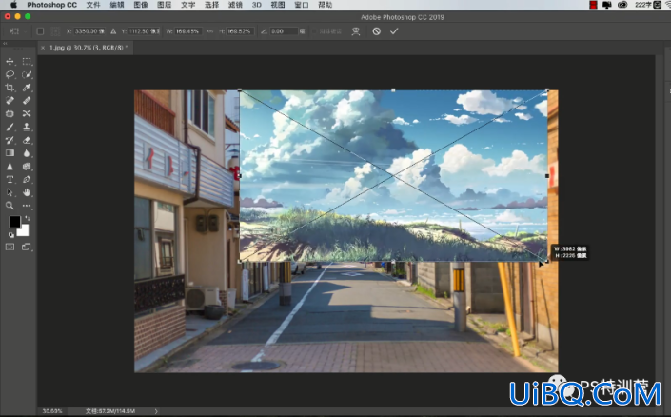Click the warp mode icon in options bar

356,31
